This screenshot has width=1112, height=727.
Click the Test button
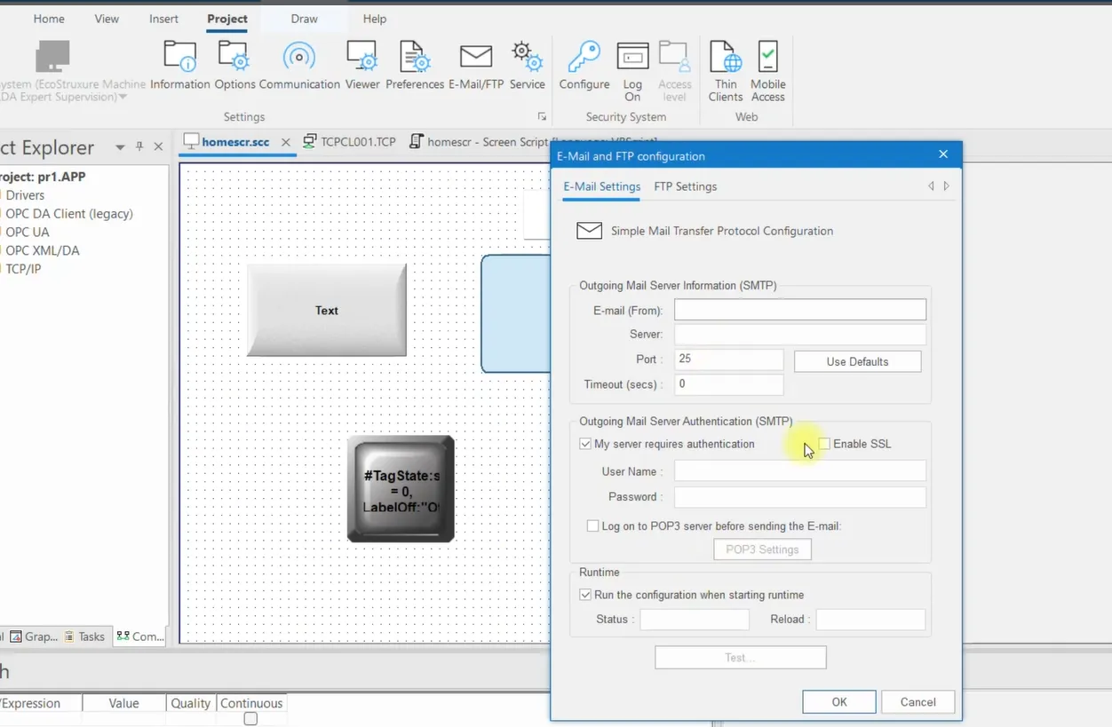pyautogui.click(x=741, y=658)
